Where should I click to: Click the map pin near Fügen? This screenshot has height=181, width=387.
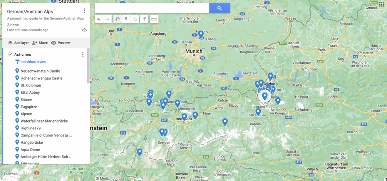click(x=195, y=116)
